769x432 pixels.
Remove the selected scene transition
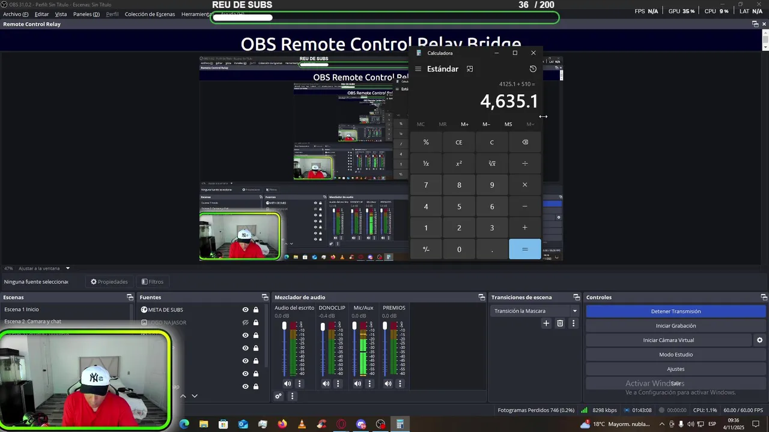[x=560, y=323]
